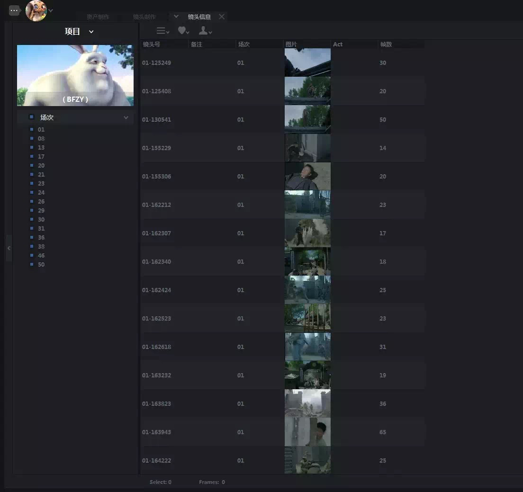Toggle the checkbox for scene 50
523x492 pixels.
(32, 265)
